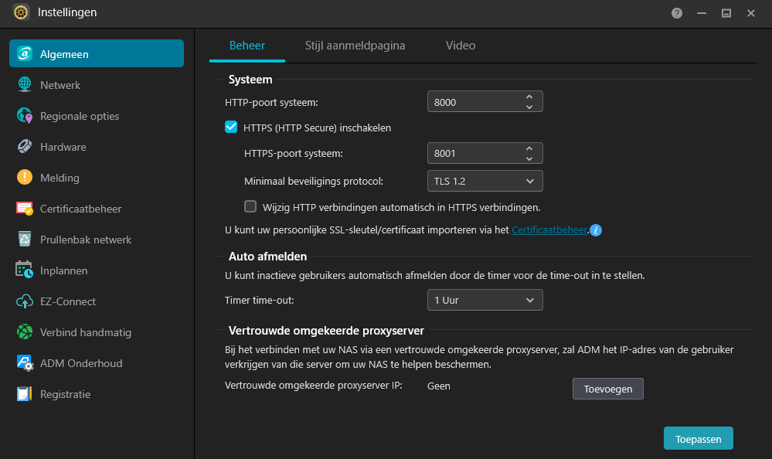Image resolution: width=772 pixels, height=459 pixels.
Task: Click the Toevoegen button
Action: 607,389
